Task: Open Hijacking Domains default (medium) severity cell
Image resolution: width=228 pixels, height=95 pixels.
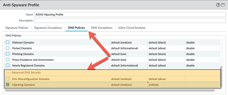Action: click(128, 85)
